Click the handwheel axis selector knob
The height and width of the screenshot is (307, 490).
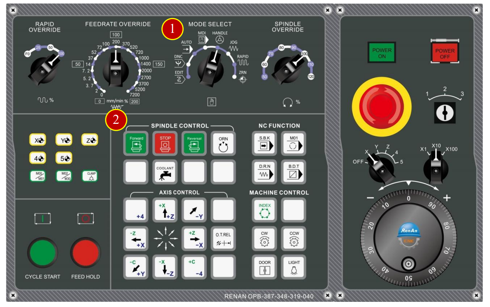[x=381, y=169]
